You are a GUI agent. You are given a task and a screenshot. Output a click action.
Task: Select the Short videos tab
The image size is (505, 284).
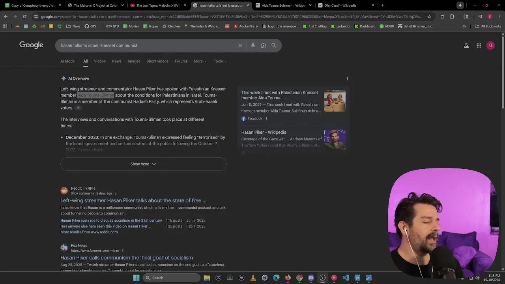pyautogui.click(x=157, y=61)
